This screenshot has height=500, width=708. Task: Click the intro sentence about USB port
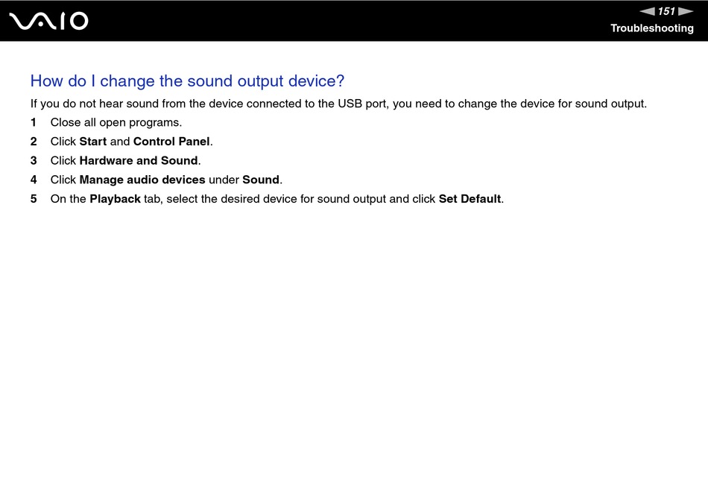[338, 104]
